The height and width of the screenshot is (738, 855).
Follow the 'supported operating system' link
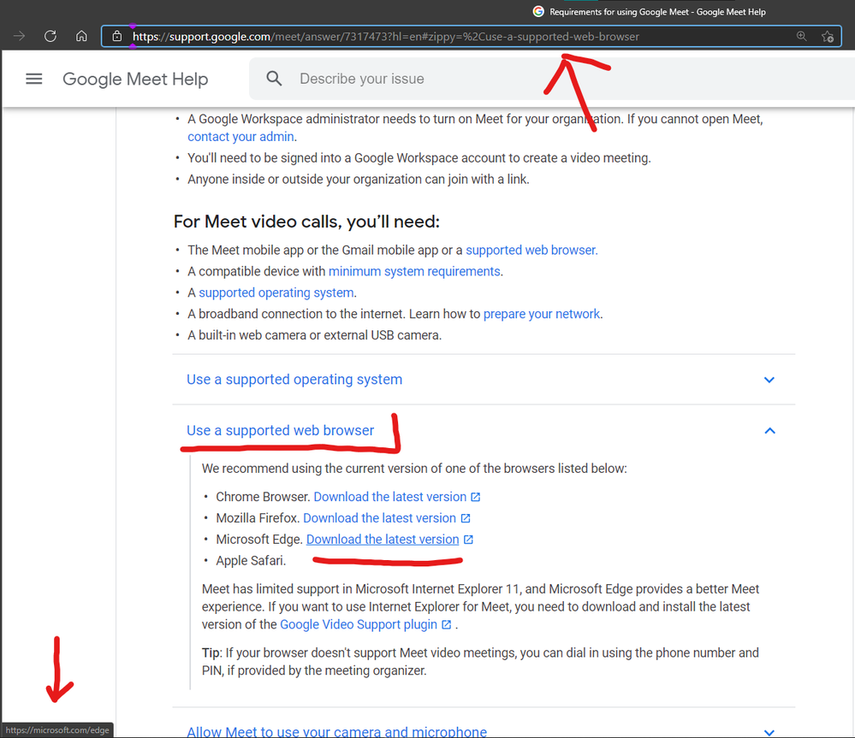pos(276,292)
